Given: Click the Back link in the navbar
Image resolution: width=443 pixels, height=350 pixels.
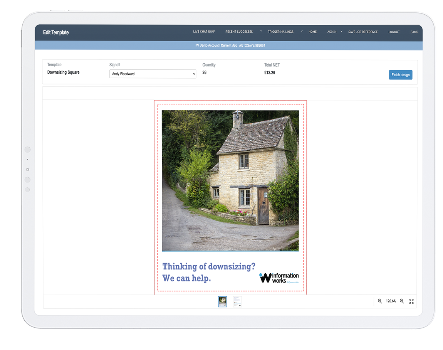Looking at the screenshot, I should click(414, 32).
